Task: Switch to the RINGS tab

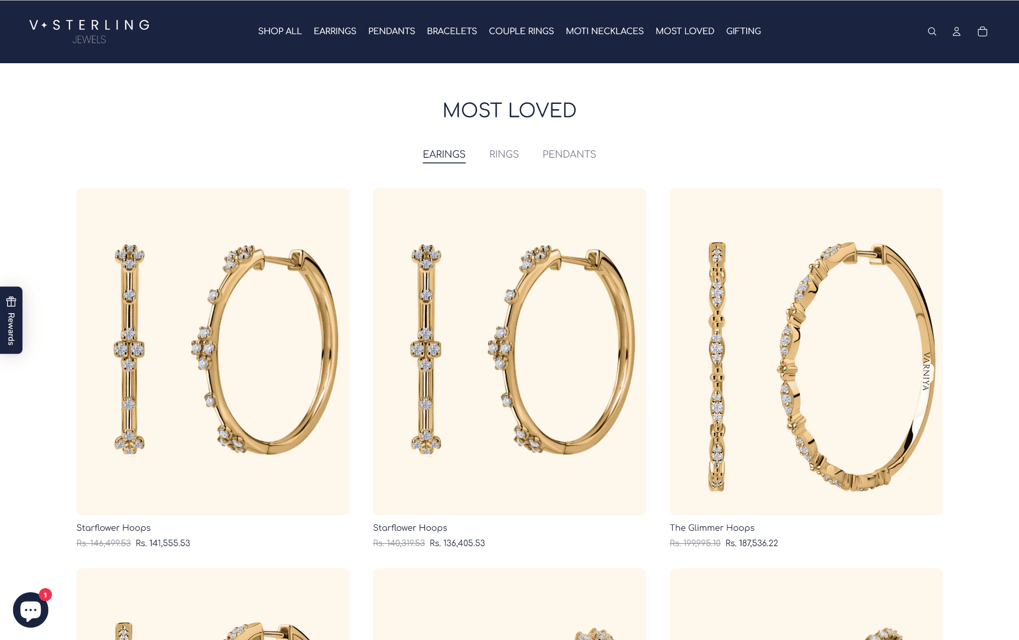Action: click(x=504, y=154)
